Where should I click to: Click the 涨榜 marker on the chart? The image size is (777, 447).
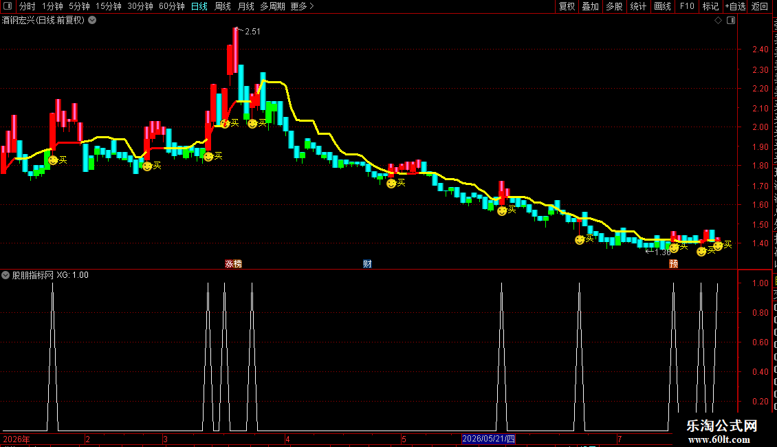(233, 263)
